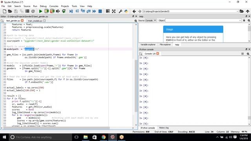Image resolution: width=251 pixels, height=141 pixels.
Task: Open the Tools menu
Action: pyautogui.click(x=74, y=6)
